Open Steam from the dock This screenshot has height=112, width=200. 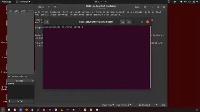point(73,110)
